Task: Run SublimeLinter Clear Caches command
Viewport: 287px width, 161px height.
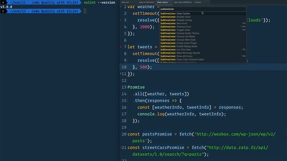Action: [x=203, y=13]
